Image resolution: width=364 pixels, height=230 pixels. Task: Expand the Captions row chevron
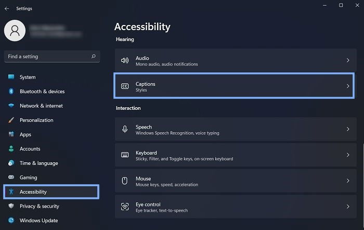pos(348,86)
